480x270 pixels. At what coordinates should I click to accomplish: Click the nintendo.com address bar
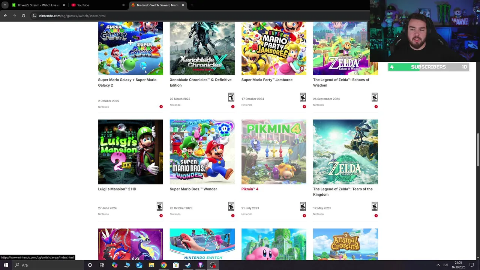point(199,16)
